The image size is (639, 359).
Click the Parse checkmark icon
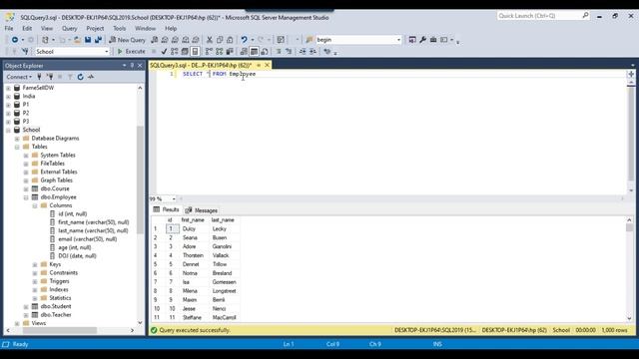(164, 51)
